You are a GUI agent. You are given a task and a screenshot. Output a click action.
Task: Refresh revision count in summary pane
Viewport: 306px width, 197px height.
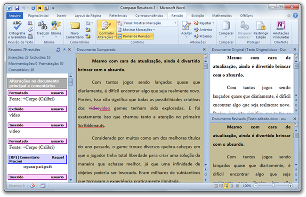point(58,50)
